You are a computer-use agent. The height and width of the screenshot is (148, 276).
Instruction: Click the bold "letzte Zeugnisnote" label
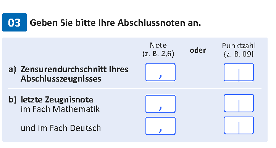[x=57, y=99]
